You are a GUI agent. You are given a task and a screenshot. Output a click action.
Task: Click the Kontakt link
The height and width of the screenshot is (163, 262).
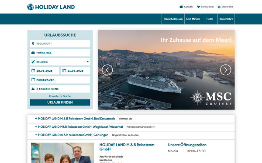(189, 7)
